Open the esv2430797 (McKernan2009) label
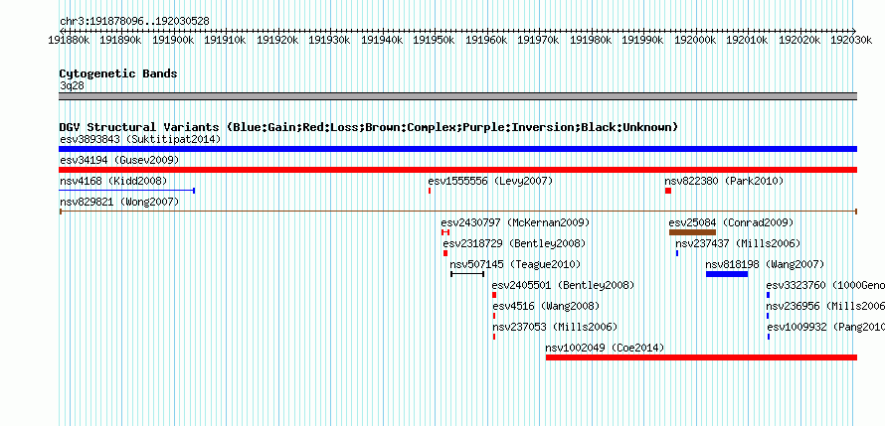Image resolution: width=885 pixels, height=426 pixels. pos(515,222)
